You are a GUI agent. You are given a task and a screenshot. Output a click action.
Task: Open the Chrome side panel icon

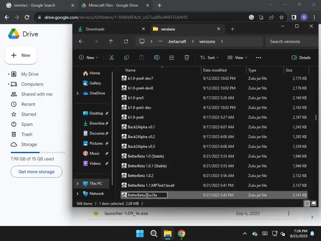[294, 17]
